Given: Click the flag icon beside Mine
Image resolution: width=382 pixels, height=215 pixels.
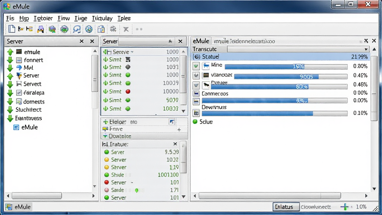Looking at the screenshot, I should point(206,66).
